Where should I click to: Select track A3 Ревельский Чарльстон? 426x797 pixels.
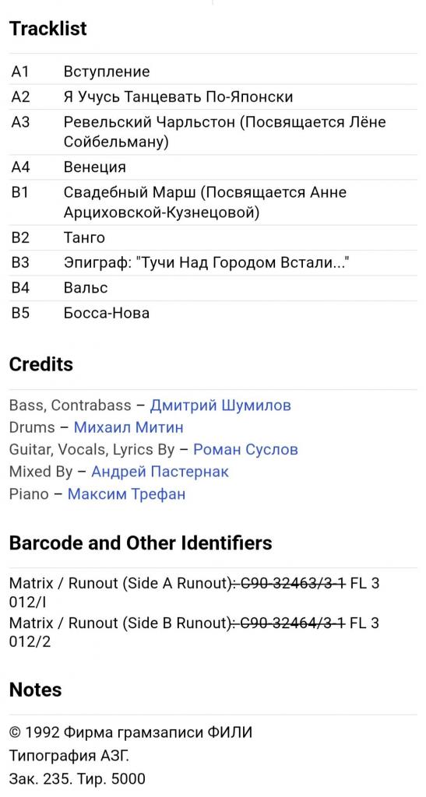[x=213, y=132]
